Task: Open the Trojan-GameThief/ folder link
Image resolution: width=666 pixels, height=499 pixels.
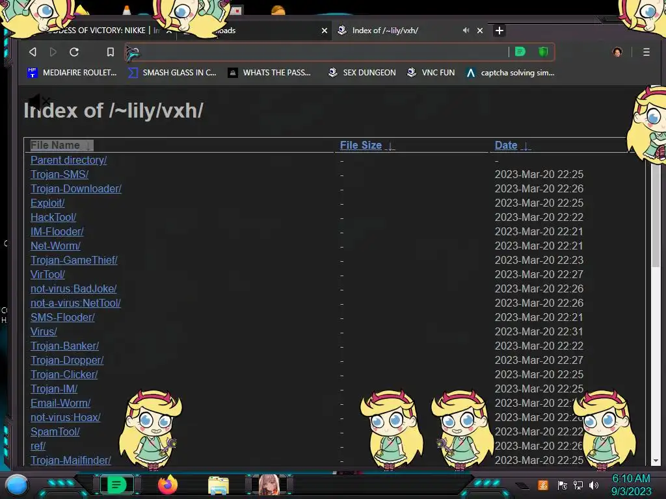Action: tap(74, 260)
